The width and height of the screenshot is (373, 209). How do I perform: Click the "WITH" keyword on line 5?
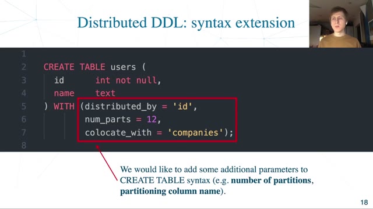64,106
